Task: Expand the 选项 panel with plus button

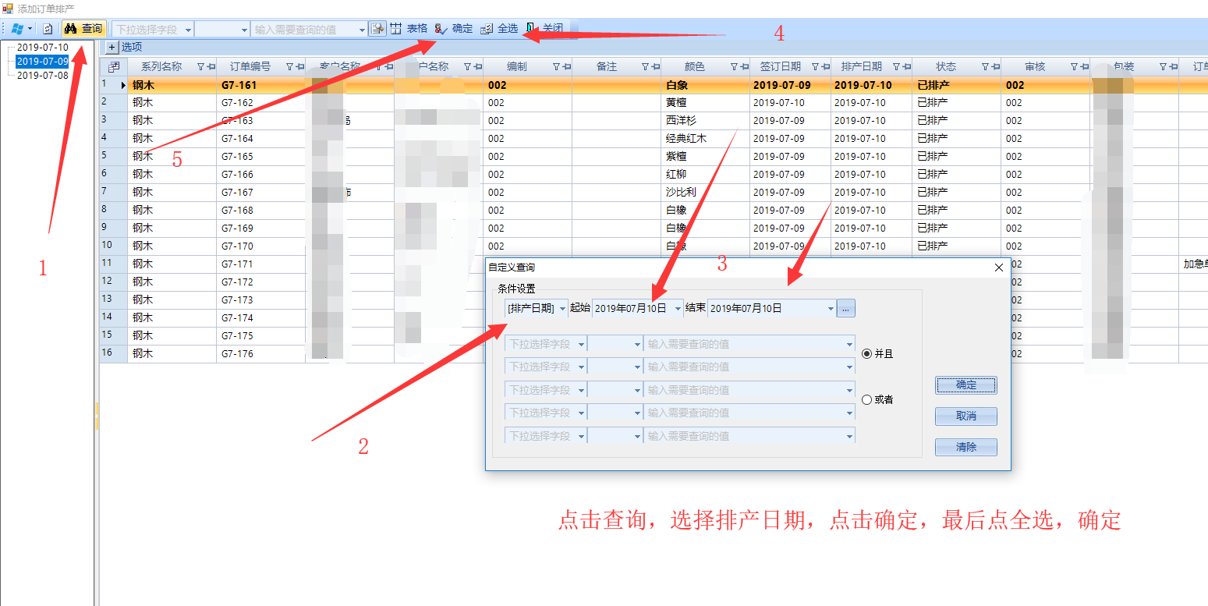Action: click(112, 47)
